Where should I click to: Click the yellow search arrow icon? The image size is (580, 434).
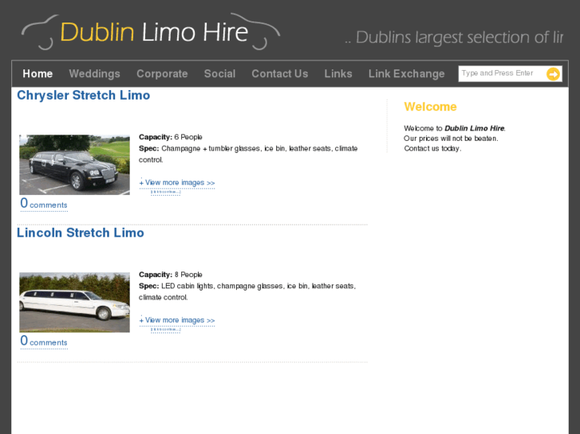[554, 74]
